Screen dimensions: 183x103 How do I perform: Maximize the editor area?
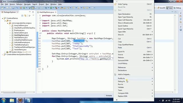pyautogui.click(x=176, y=12)
